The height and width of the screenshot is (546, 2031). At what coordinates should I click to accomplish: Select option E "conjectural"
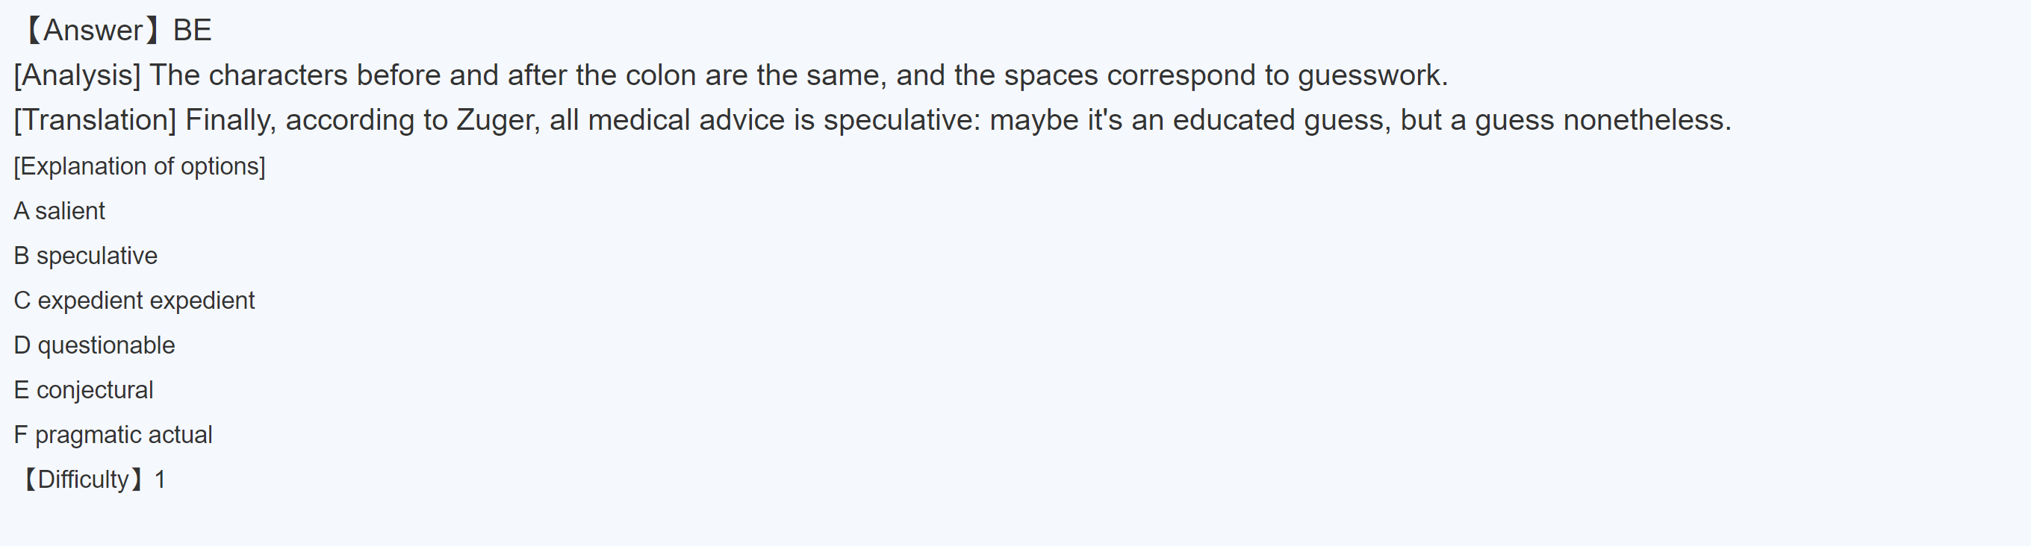(x=84, y=391)
